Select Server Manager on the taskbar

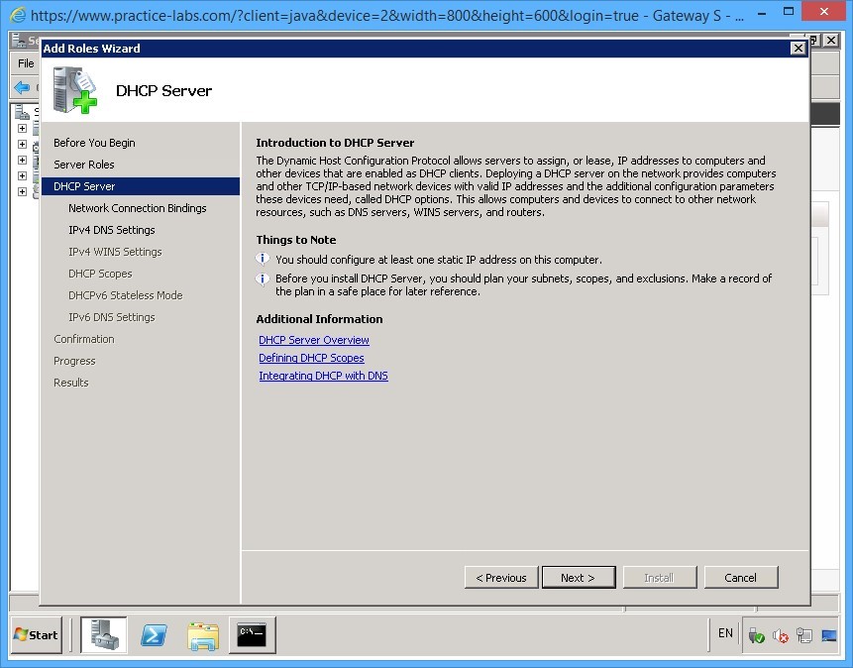(x=104, y=634)
